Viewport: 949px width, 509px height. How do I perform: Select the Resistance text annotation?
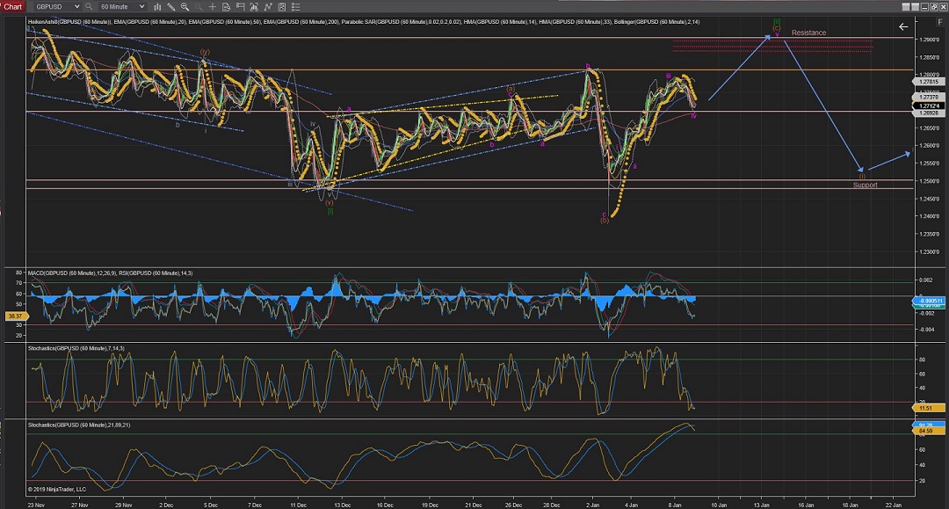[x=808, y=33]
